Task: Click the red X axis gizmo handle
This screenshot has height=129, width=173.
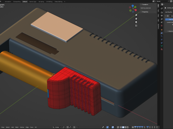Action: point(136,10)
